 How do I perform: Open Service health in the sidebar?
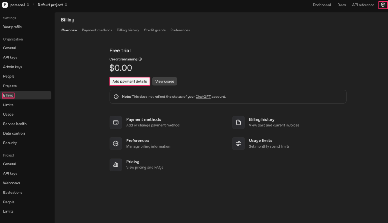15,124
